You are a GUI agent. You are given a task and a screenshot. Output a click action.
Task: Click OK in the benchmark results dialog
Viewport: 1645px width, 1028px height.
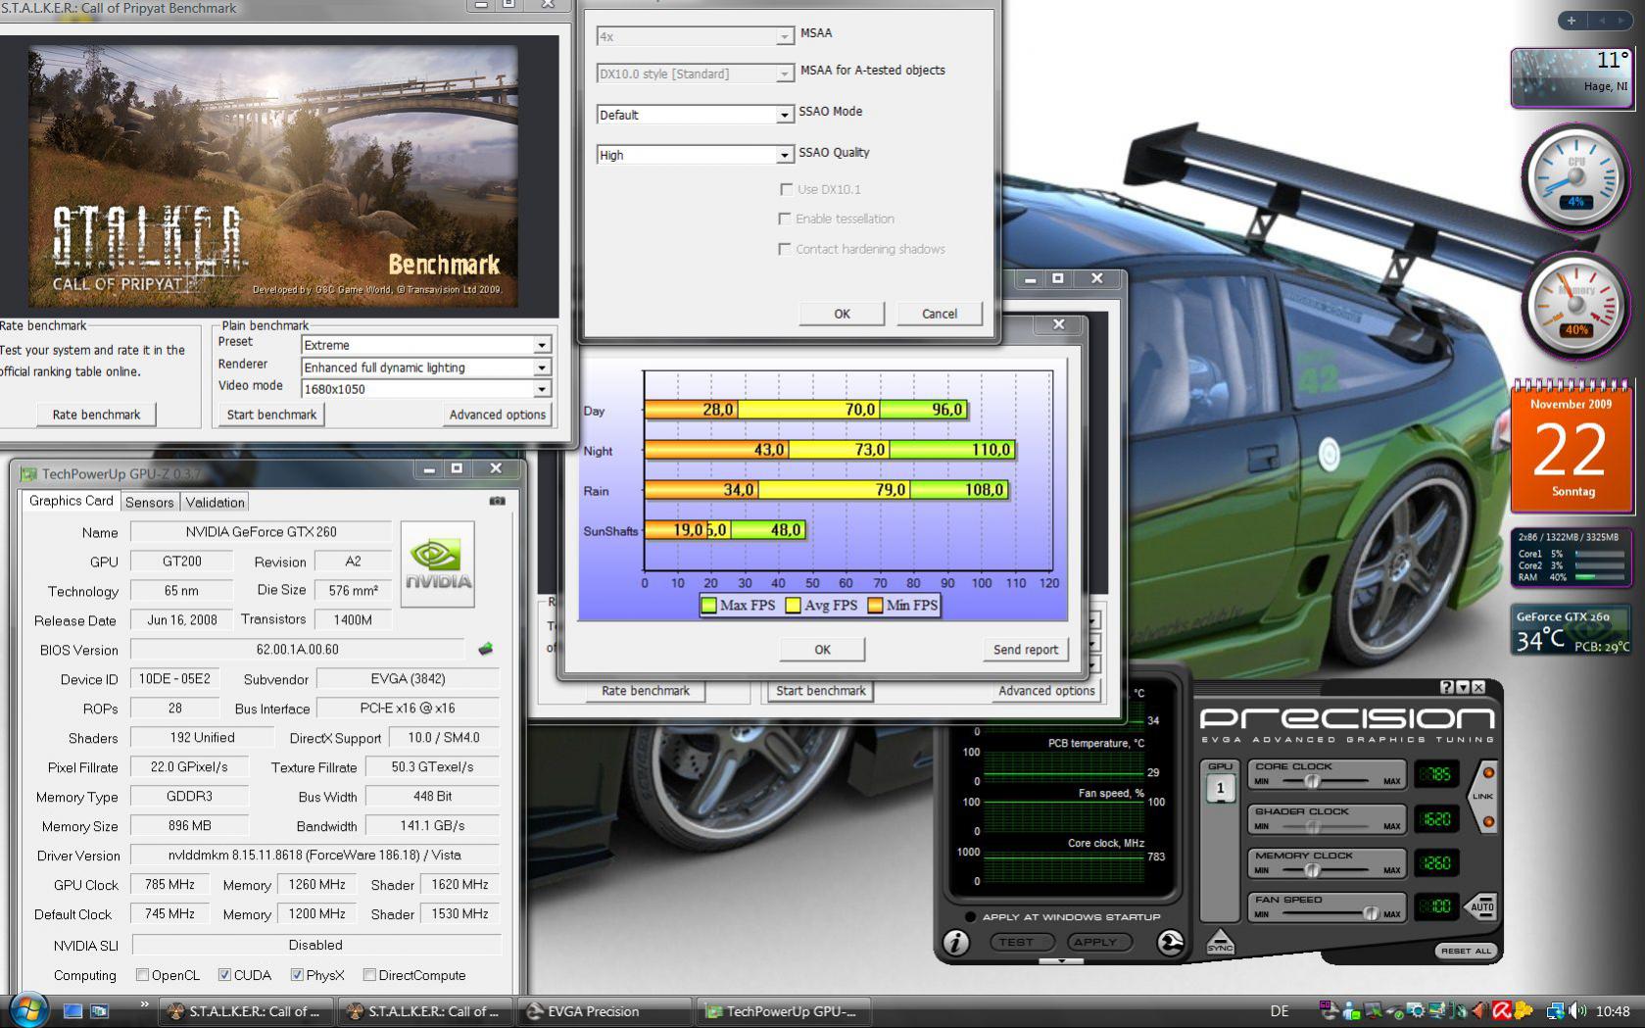(x=822, y=650)
